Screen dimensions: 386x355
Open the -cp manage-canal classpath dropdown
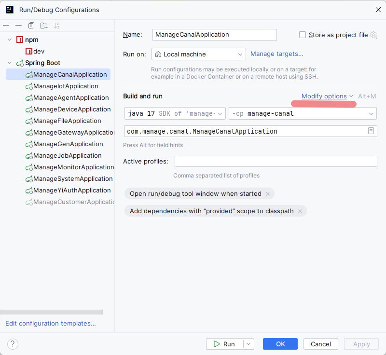coord(303,113)
